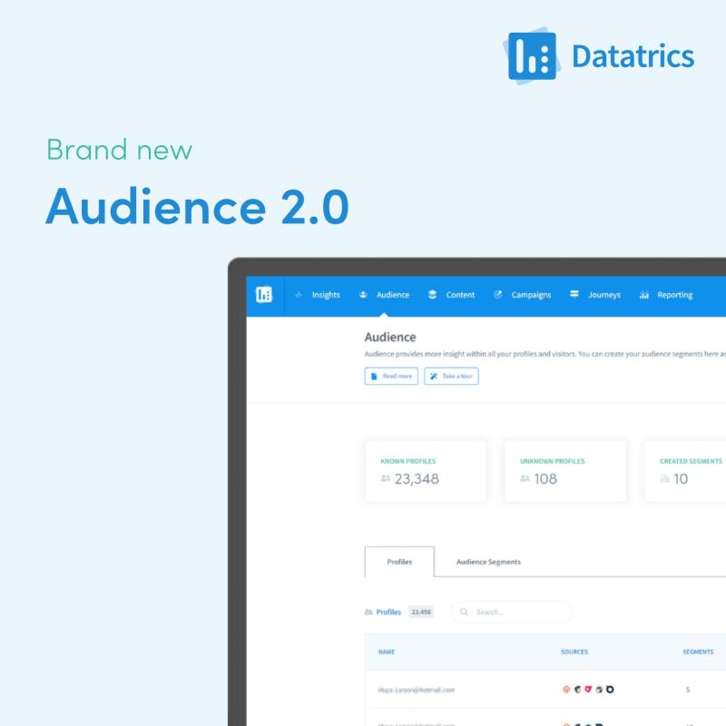Viewport: 726px width, 726px height.
Task: Click the Datatrics brand logo at top
Action: click(x=601, y=56)
